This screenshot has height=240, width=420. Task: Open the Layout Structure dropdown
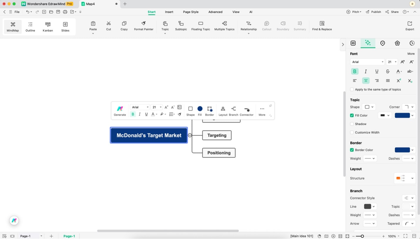tap(405, 178)
